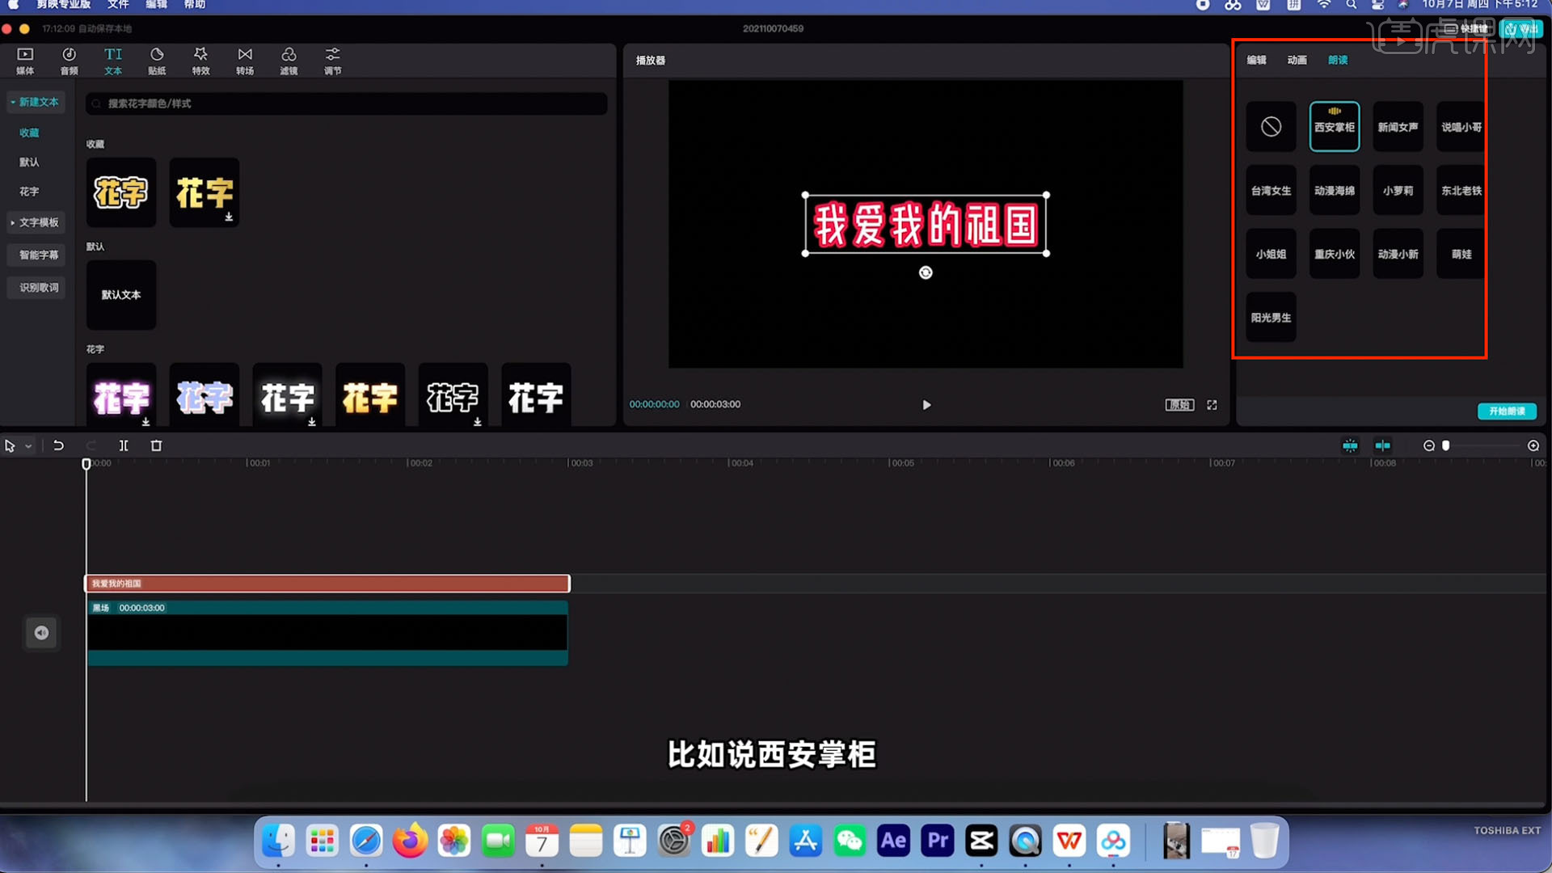
Task: Click the split clip tool
Action: click(124, 445)
